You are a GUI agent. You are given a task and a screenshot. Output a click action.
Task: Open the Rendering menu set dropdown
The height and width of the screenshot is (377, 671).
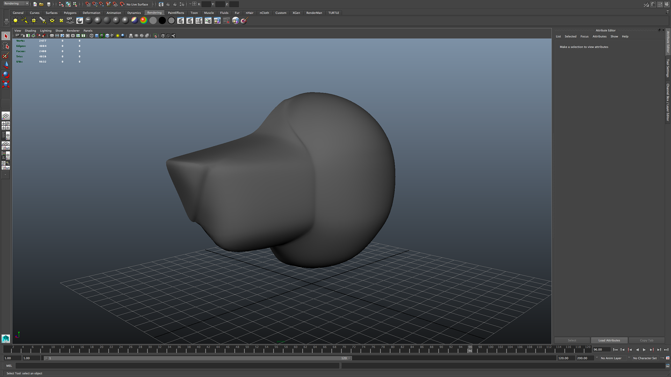(x=27, y=3)
